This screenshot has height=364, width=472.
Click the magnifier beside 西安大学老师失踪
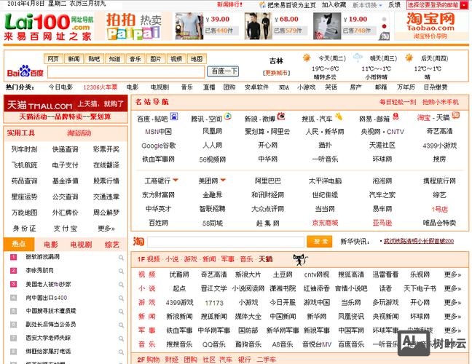coord(121,339)
